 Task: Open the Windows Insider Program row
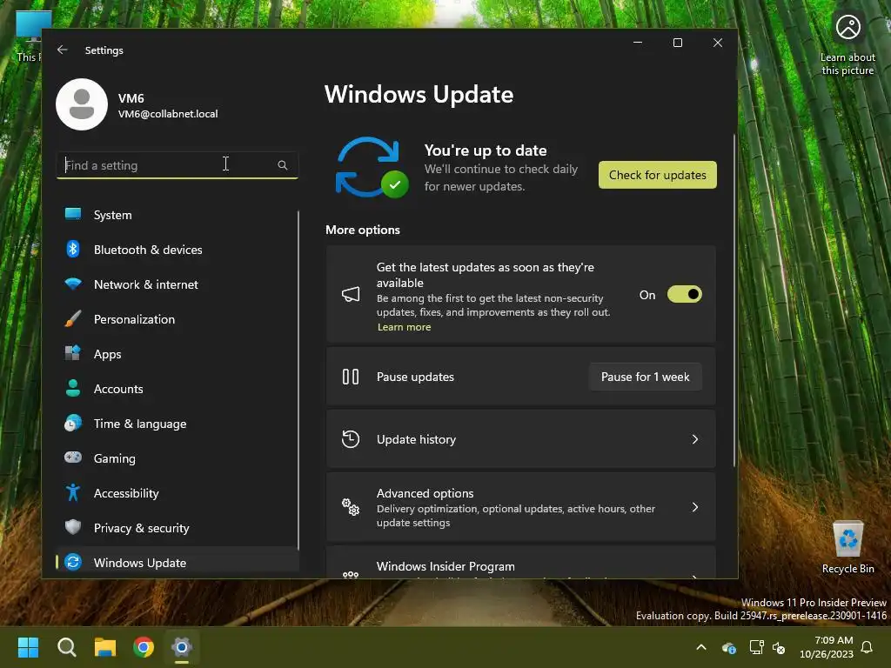coord(520,564)
